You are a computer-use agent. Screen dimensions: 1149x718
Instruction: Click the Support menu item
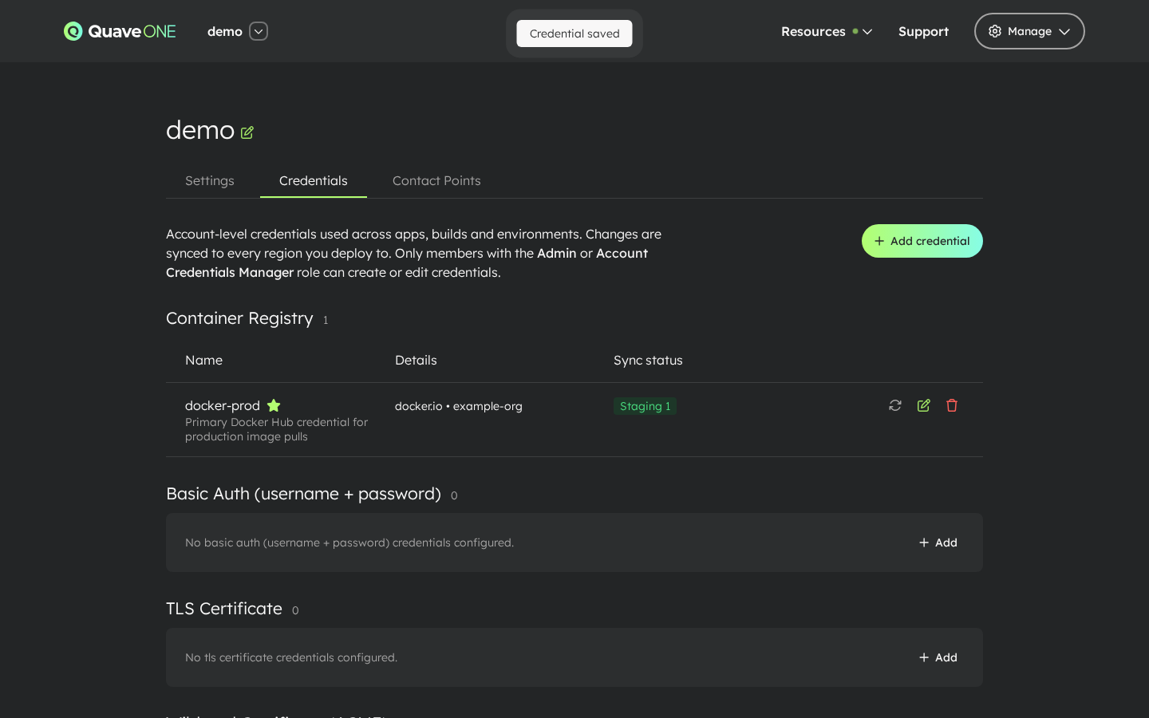click(x=923, y=31)
